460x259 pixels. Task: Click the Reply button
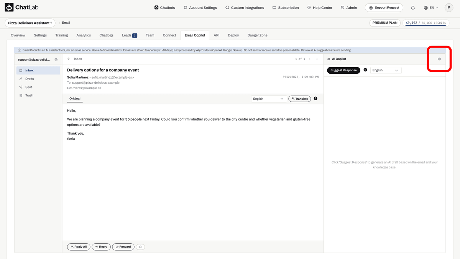102,247
